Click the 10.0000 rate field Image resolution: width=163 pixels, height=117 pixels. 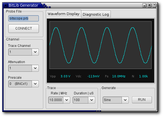pos(56,100)
